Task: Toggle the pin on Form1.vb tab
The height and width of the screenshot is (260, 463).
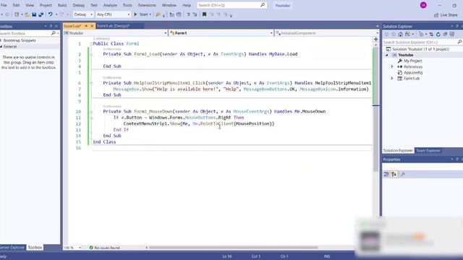Action: coord(86,26)
